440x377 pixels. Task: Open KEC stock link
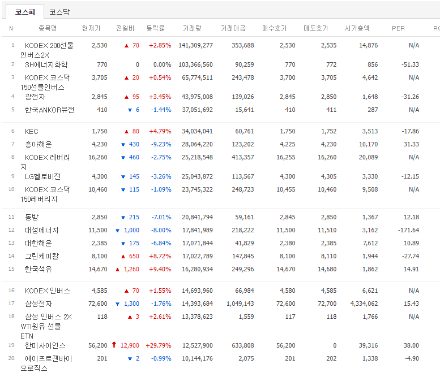click(32, 131)
